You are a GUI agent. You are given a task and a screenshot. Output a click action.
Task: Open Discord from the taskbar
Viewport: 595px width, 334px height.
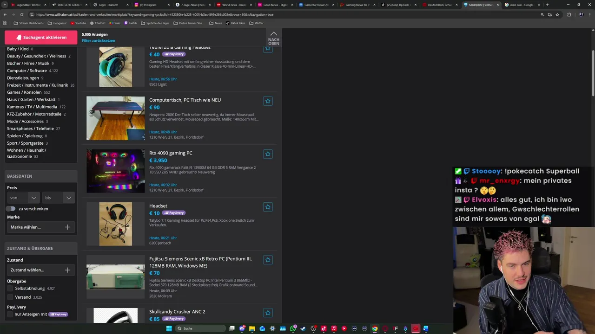point(242,328)
